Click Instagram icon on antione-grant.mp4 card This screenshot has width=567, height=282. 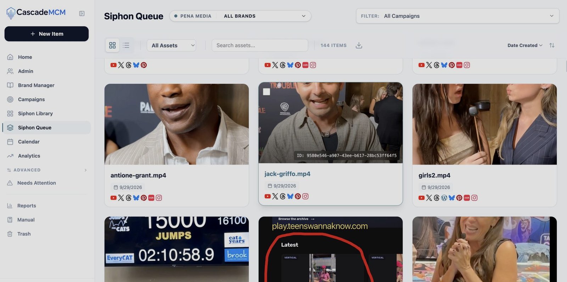coord(159,198)
